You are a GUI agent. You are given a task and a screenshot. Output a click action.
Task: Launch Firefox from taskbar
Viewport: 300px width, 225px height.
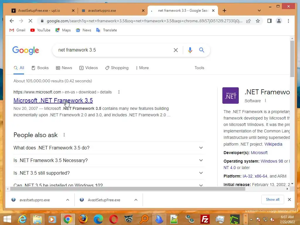click(83, 219)
